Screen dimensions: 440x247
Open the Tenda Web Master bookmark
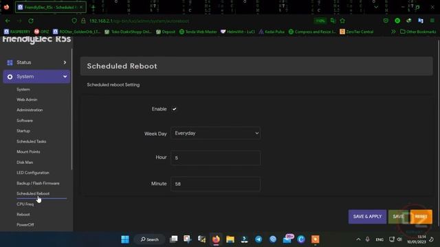(x=198, y=32)
